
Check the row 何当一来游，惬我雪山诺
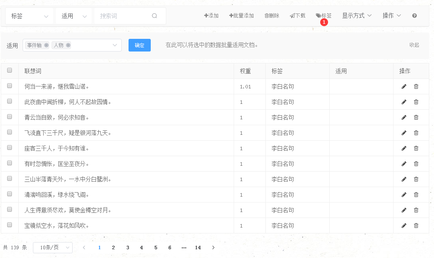click(10, 86)
